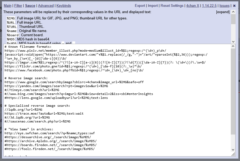
Task: Click the imgur.com regexp line
Action: 105,62
